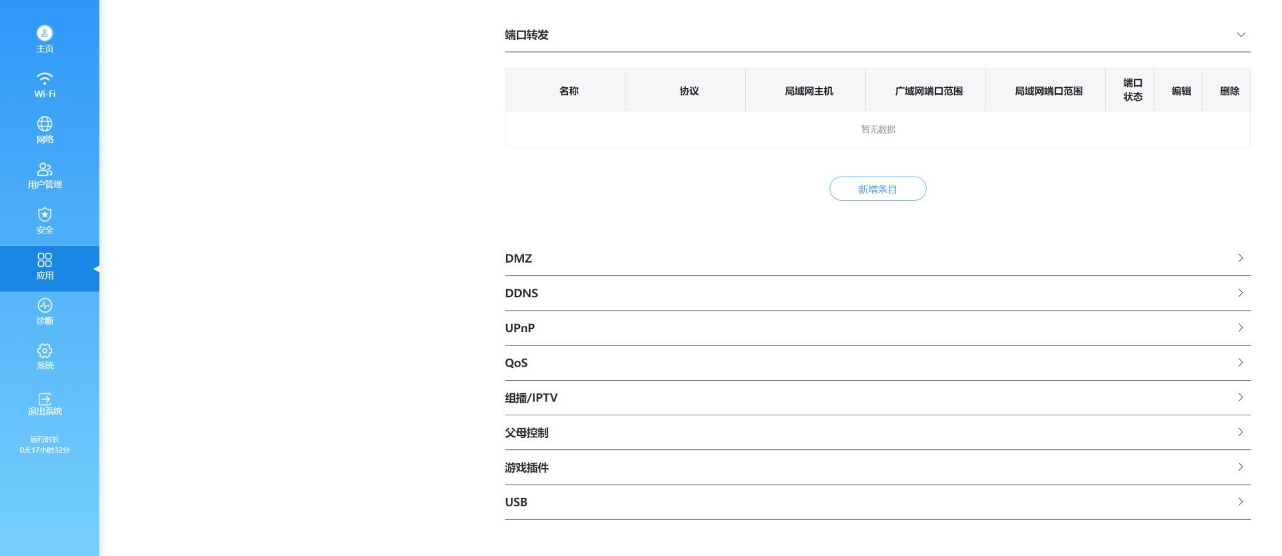Open the 诊断 diagnostics icon
Image resolution: width=1282 pixels, height=556 pixels.
(45, 305)
